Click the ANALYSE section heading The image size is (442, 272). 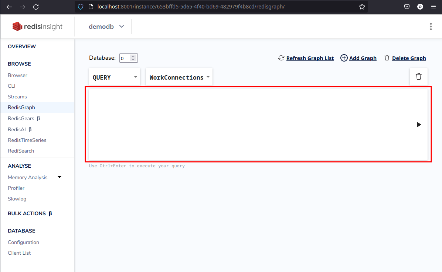(x=20, y=166)
